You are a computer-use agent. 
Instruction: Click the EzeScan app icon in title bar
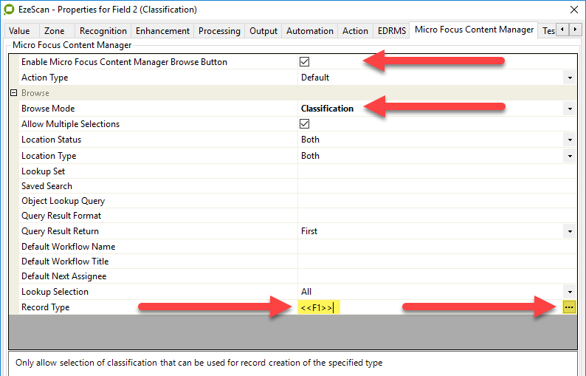[9, 10]
